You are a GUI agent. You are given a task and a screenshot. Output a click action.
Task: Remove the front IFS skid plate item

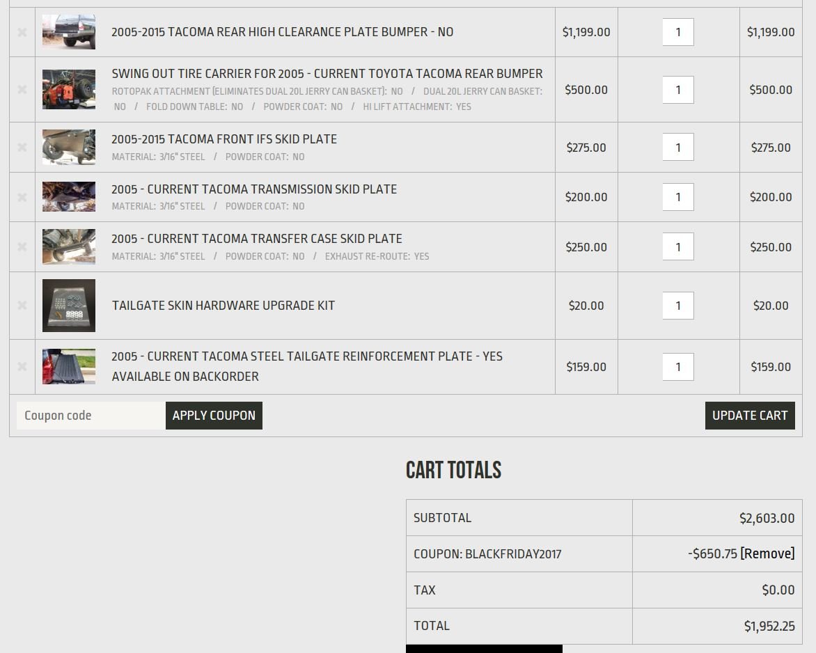coord(22,148)
